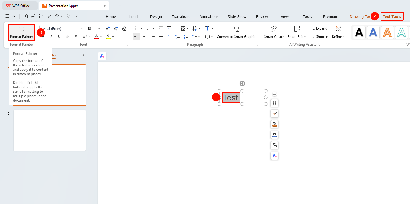Open the layers icon beside the text box
Viewport: 410px width, 204px height.
click(x=275, y=103)
